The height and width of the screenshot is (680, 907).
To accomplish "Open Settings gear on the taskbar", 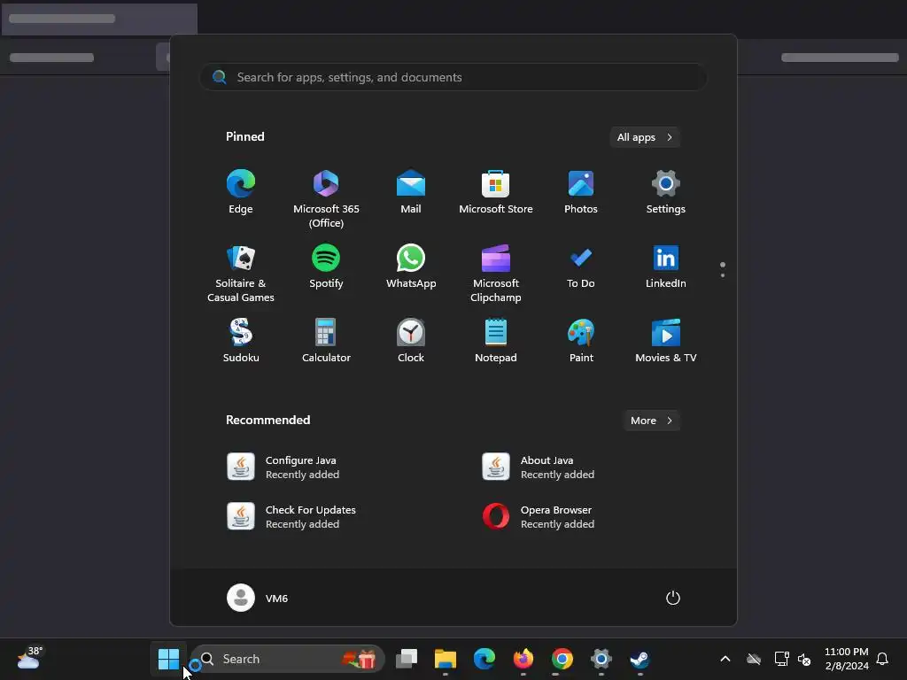I will coord(601,659).
